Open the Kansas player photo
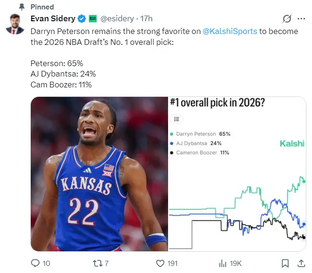 [99, 173]
